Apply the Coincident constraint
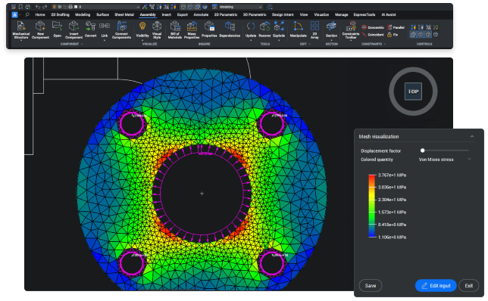Image resolution: width=488 pixels, height=301 pixels. tap(373, 35)
